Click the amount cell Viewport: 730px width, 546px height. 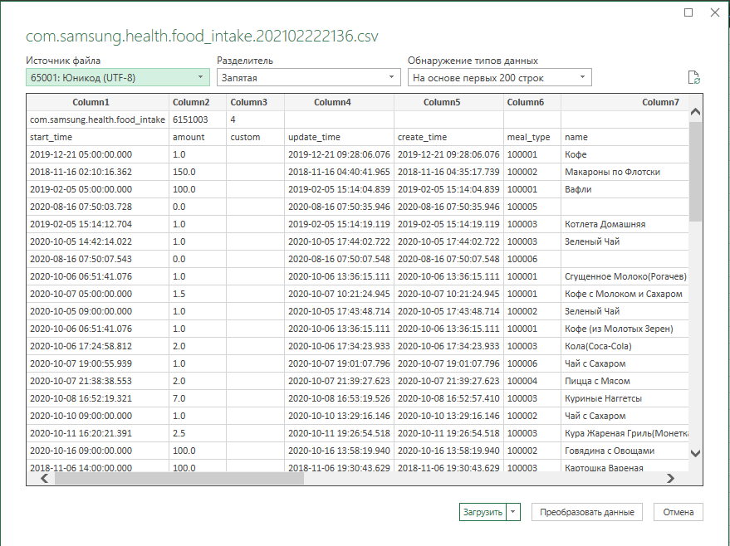pyautogui.click(x=198, y=137)
